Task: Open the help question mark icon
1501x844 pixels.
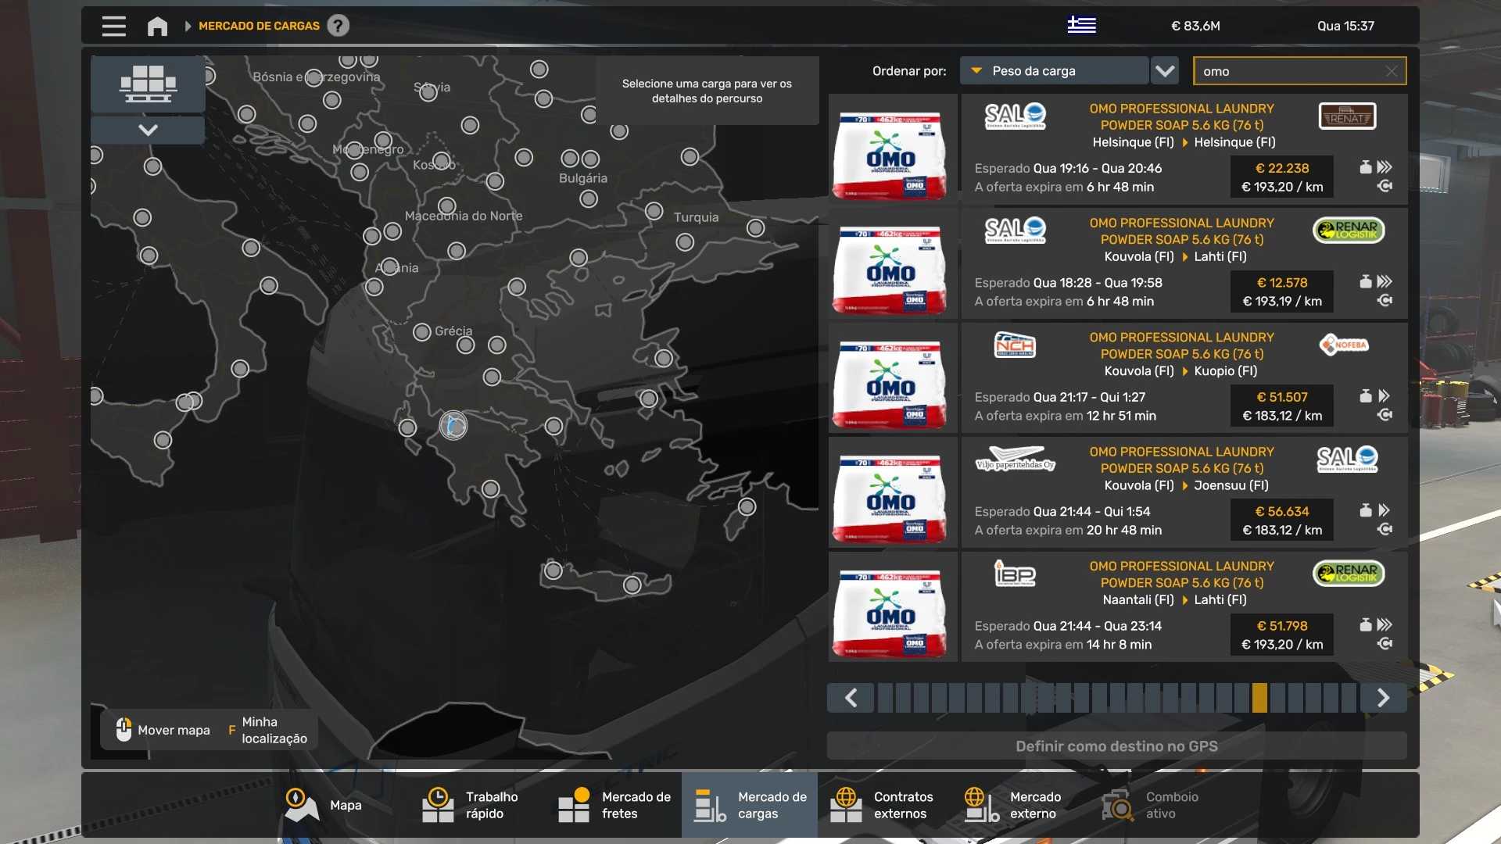Action: pyautogui.click(x=338, y=26)
